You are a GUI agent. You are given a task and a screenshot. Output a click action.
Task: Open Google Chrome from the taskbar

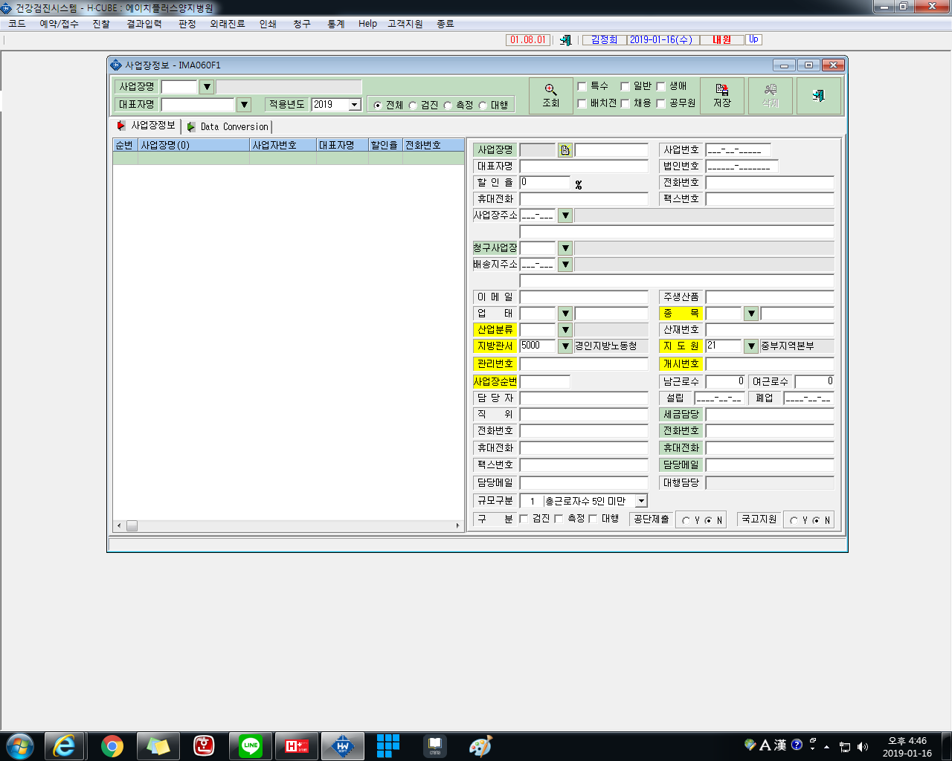click(x=112, y=746)
